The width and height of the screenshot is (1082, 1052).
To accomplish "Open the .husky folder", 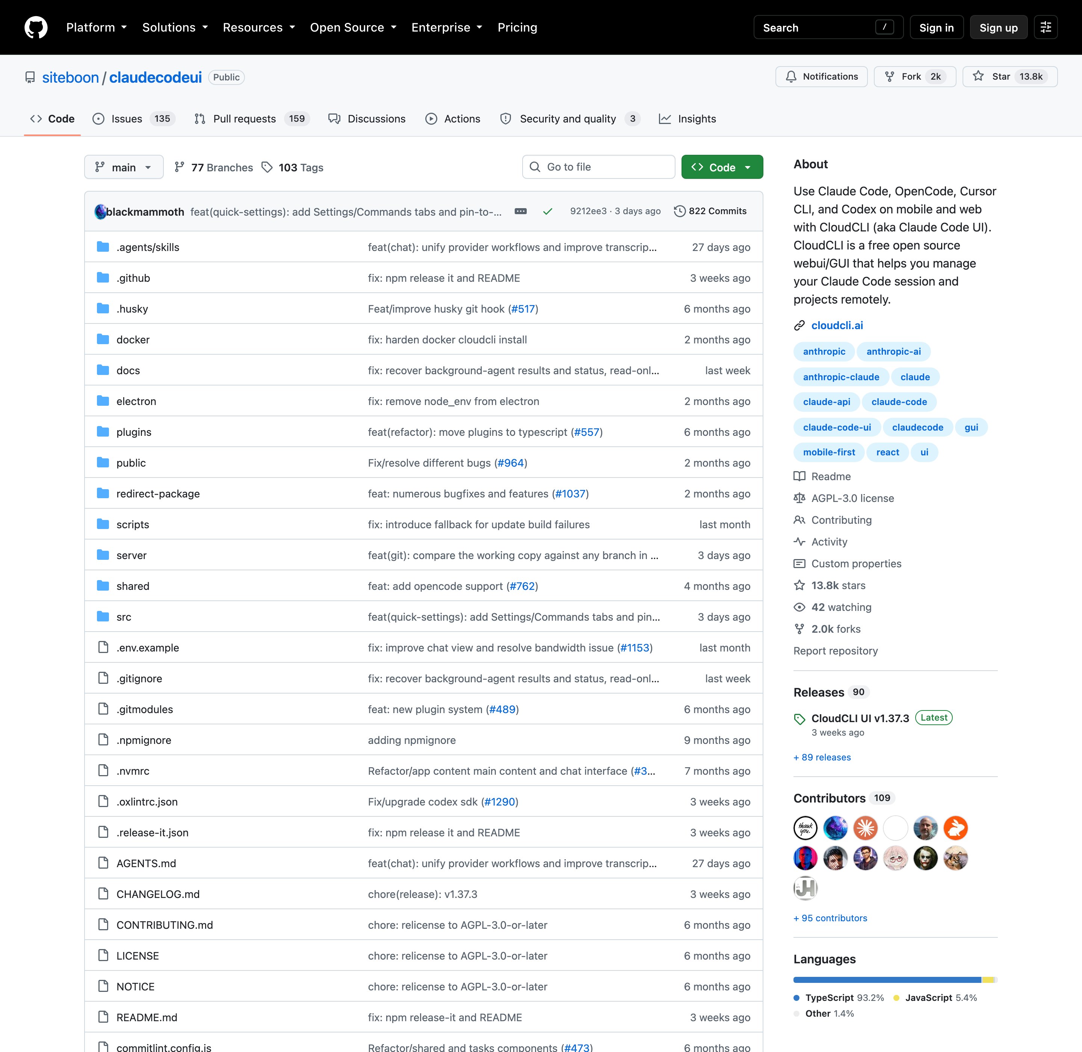I will tap(132, 309).
